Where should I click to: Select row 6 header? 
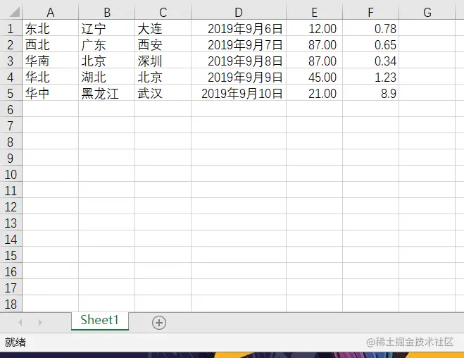click(11, 109)
